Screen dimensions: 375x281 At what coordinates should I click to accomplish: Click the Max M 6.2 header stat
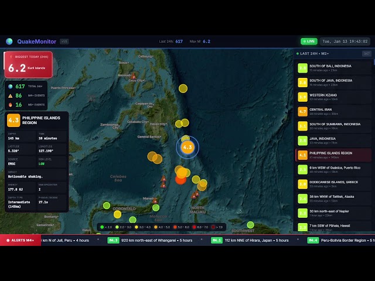point(200,42)
